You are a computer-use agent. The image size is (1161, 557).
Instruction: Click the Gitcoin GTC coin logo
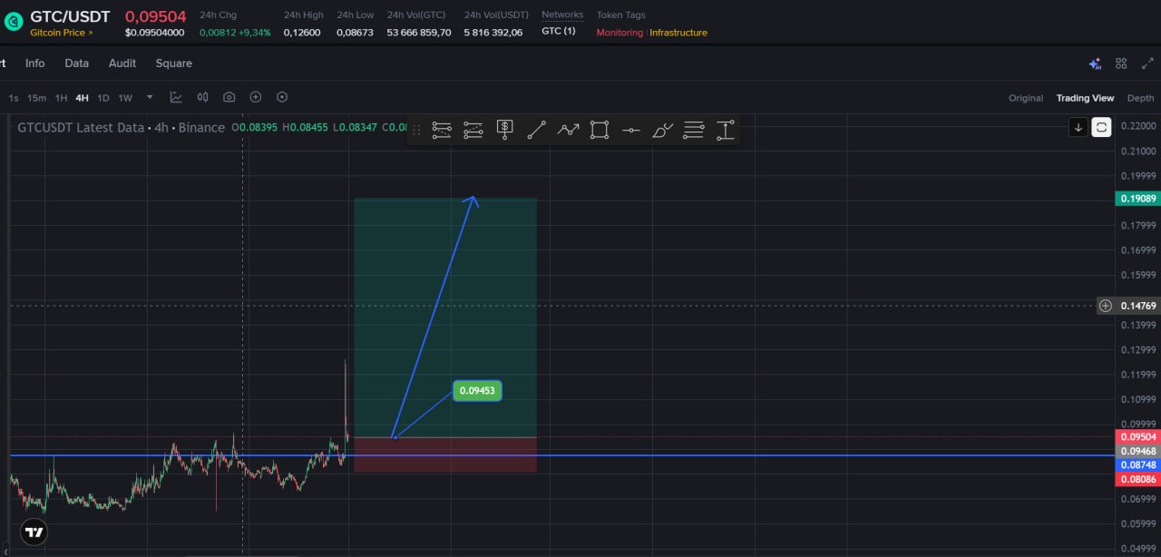pos(14,22)
